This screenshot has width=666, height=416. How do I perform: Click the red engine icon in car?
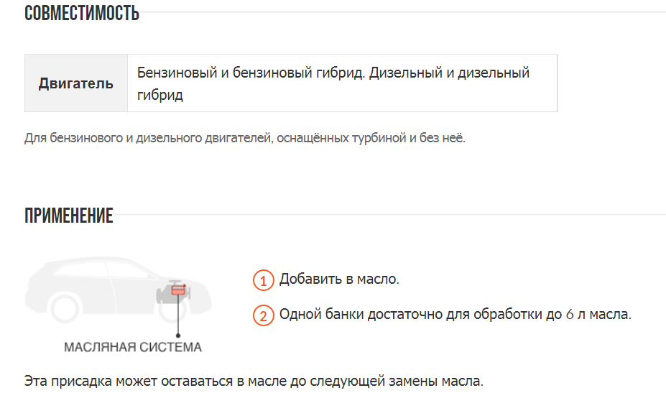point(178,292)
